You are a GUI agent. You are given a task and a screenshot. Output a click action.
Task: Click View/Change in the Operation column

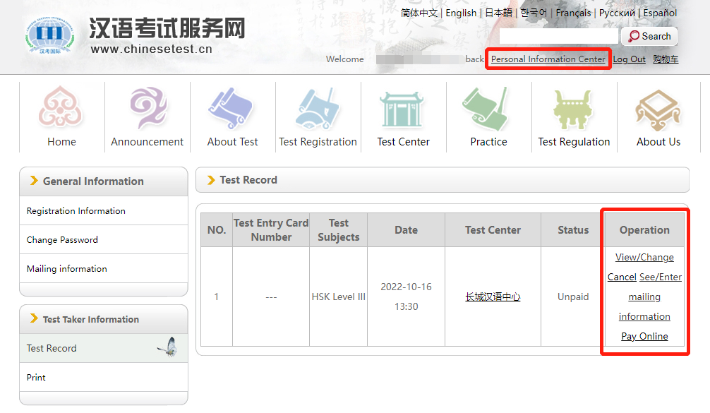pyautogui.click(x=644, y=258)
